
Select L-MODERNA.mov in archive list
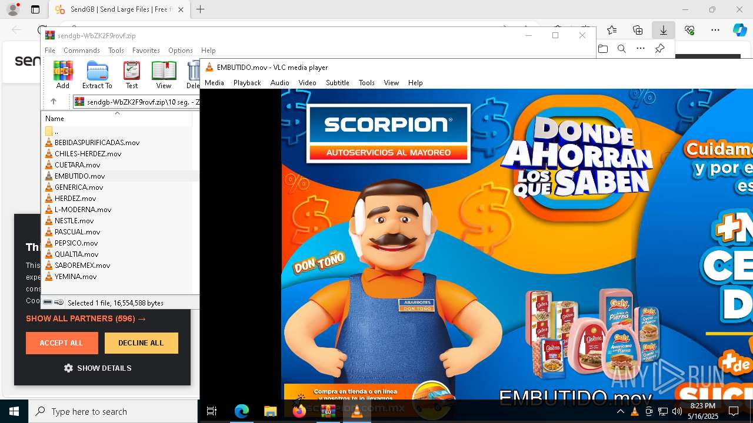tap(83, 210)
